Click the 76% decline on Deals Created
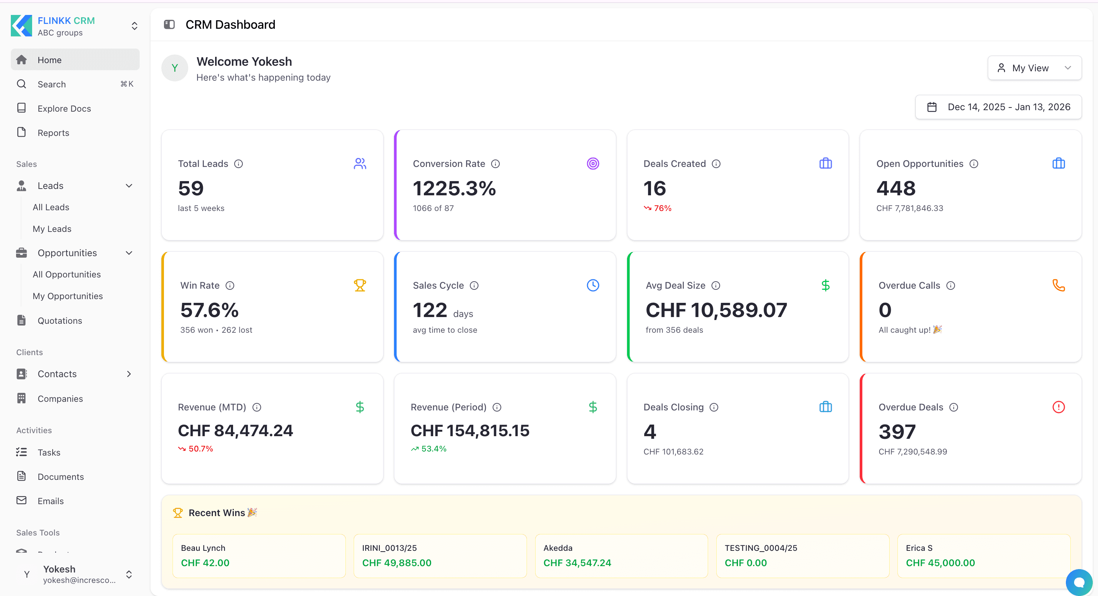1098x596 pixels. click(x=657, y=208)
